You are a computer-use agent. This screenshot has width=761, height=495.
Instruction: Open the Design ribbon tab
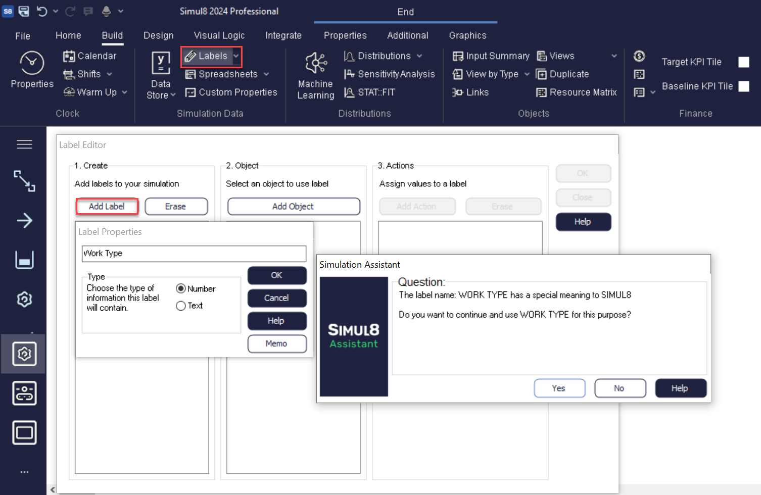[158, 35]
